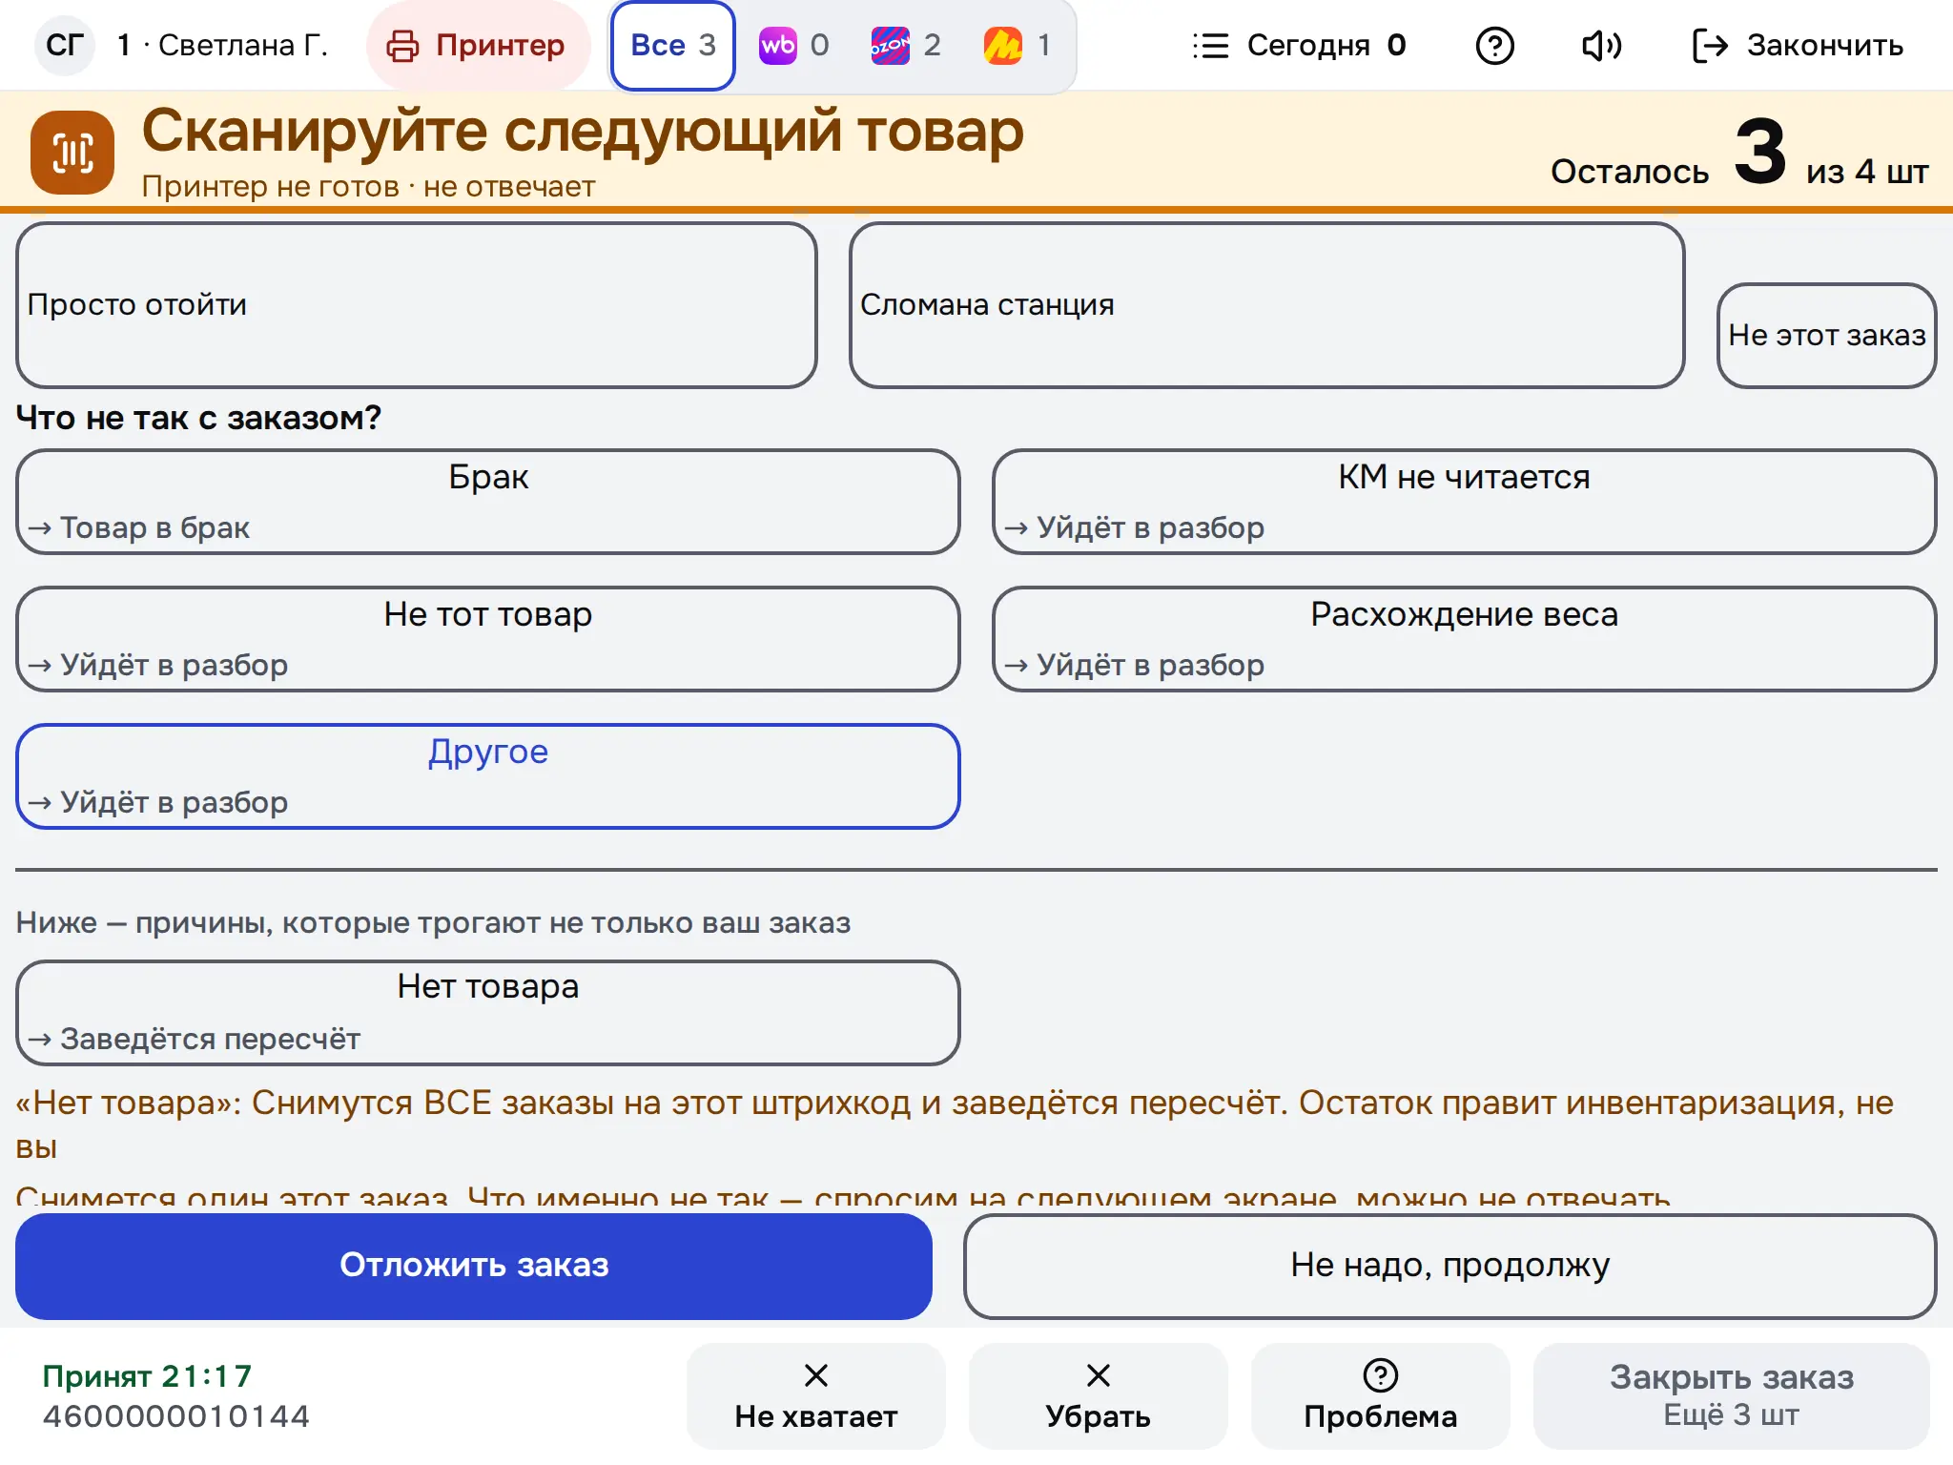The image size is (1953, 1465).
Task: Switch to the Все 3 tab
Action: click(x=673, y=45)
